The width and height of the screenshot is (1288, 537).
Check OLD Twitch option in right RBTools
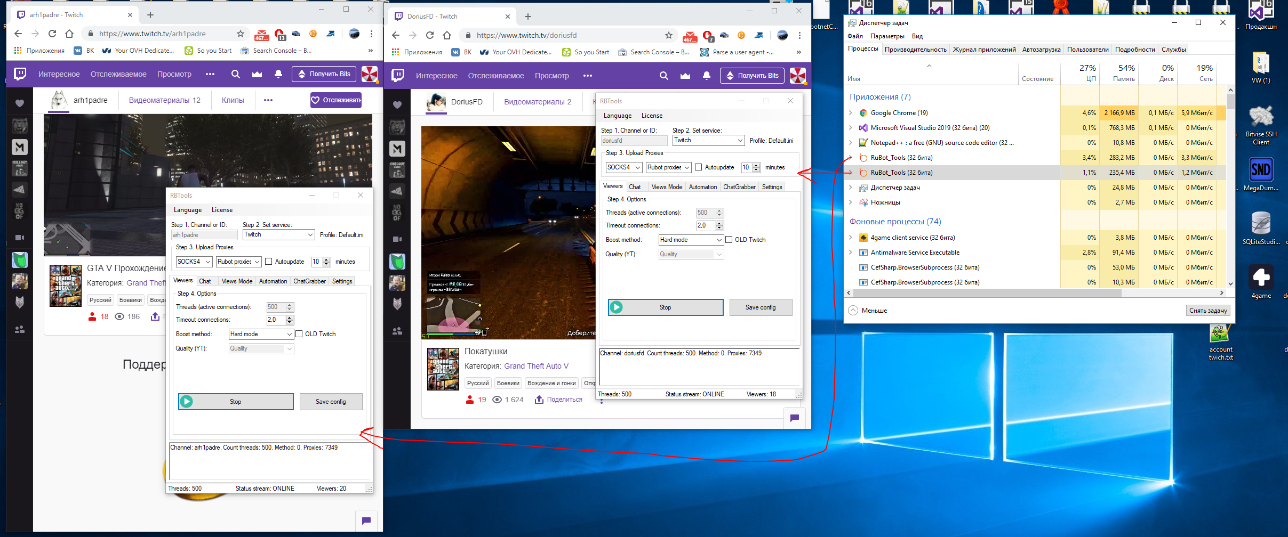coord(729,240)
